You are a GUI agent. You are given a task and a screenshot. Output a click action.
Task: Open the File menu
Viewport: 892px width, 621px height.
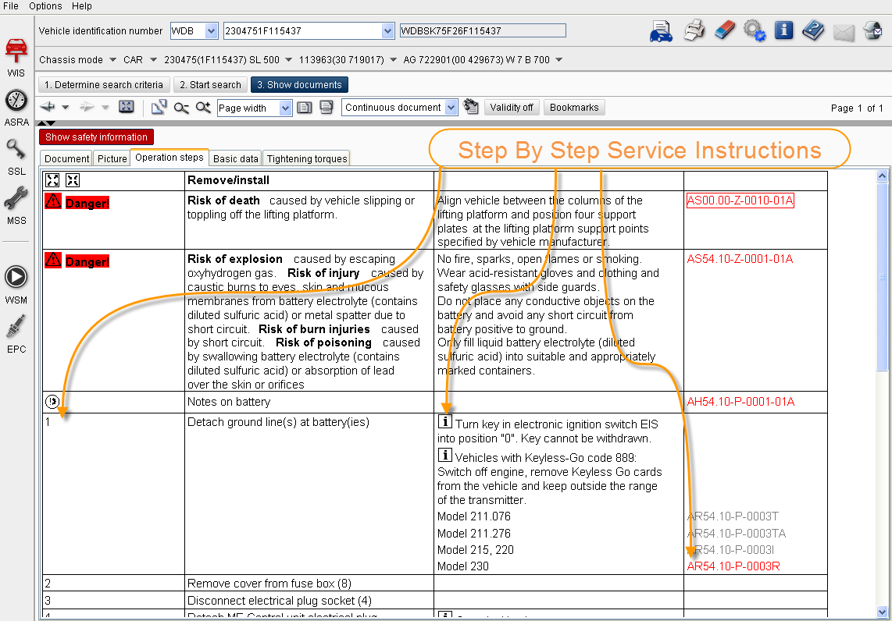(x=10, y=5)
